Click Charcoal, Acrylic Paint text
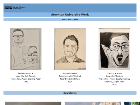This screenshot has height=105, width=140. pyautogui.click(x=114, y=82)
